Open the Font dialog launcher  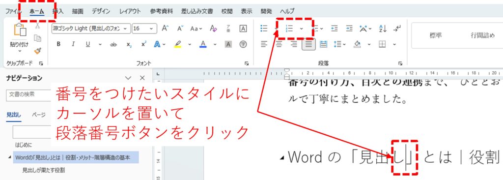coord(247,63)
